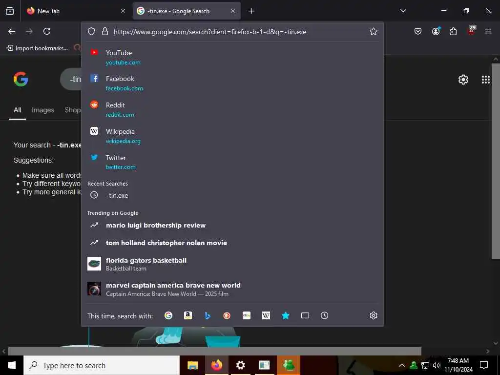Open the Google apps grid

coord(486,80)
